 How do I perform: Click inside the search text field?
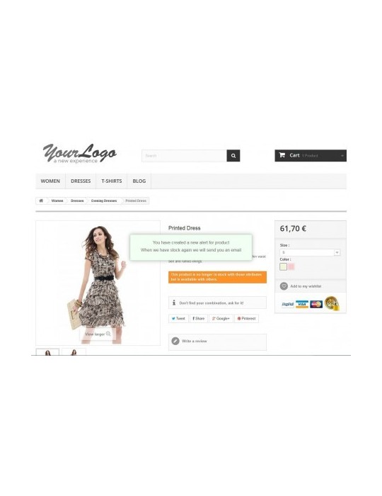[185, 156]
